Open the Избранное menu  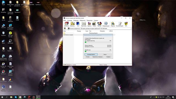pyautogui.click(x=82, y=20)
